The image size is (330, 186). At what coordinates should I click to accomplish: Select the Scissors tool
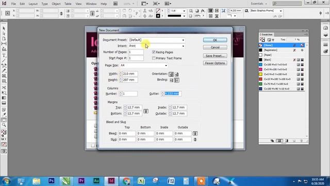click(4, 87)
